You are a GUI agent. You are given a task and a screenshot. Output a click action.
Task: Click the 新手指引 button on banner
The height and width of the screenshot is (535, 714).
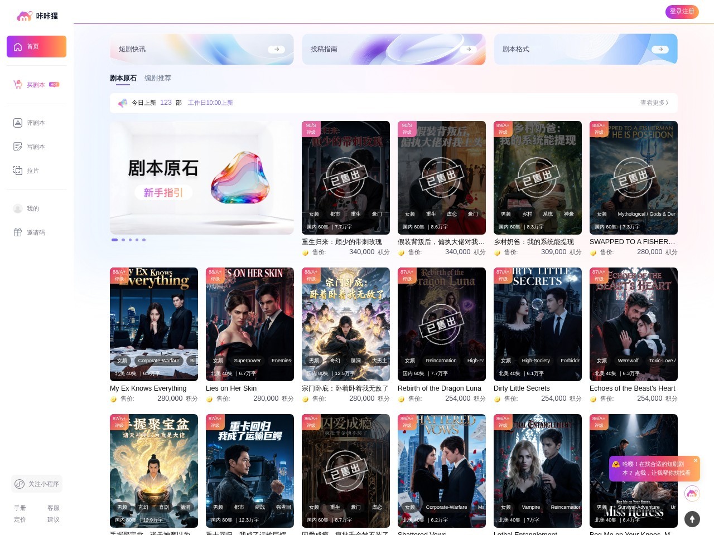coord(163,193)
